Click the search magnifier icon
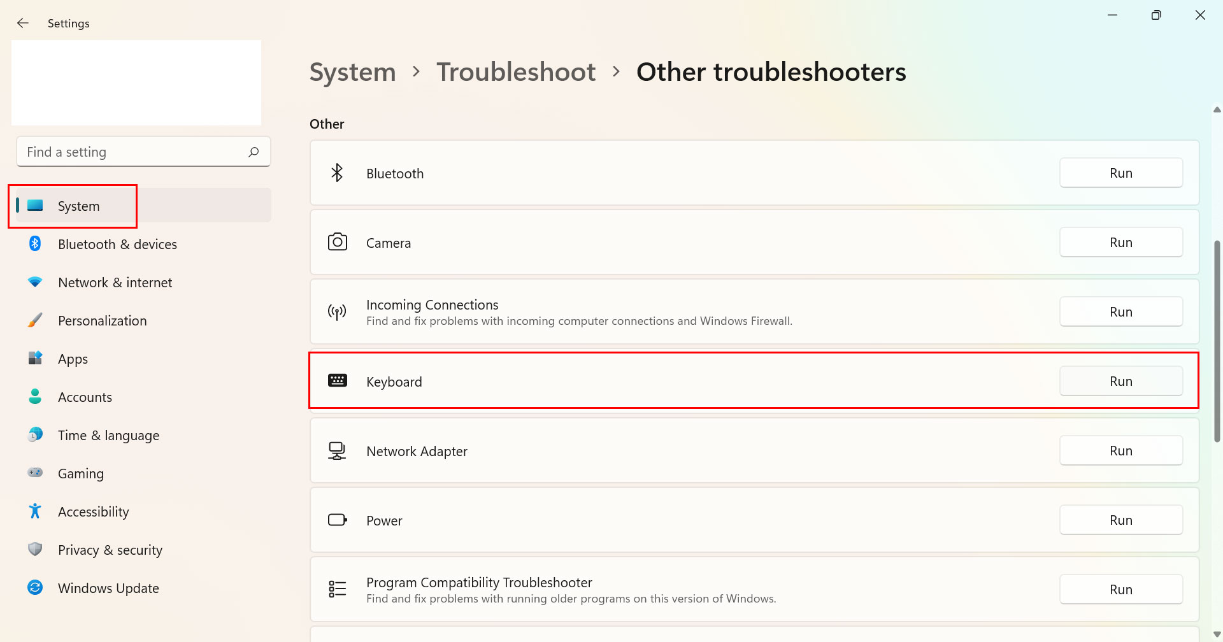This screenshot has width=1223, height=642. [253, 152]
